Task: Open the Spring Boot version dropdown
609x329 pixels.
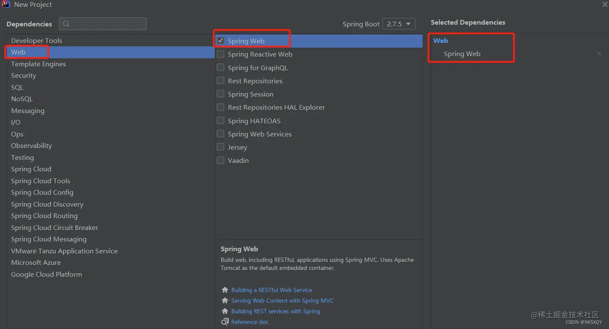Action: [x=398, y=24]
